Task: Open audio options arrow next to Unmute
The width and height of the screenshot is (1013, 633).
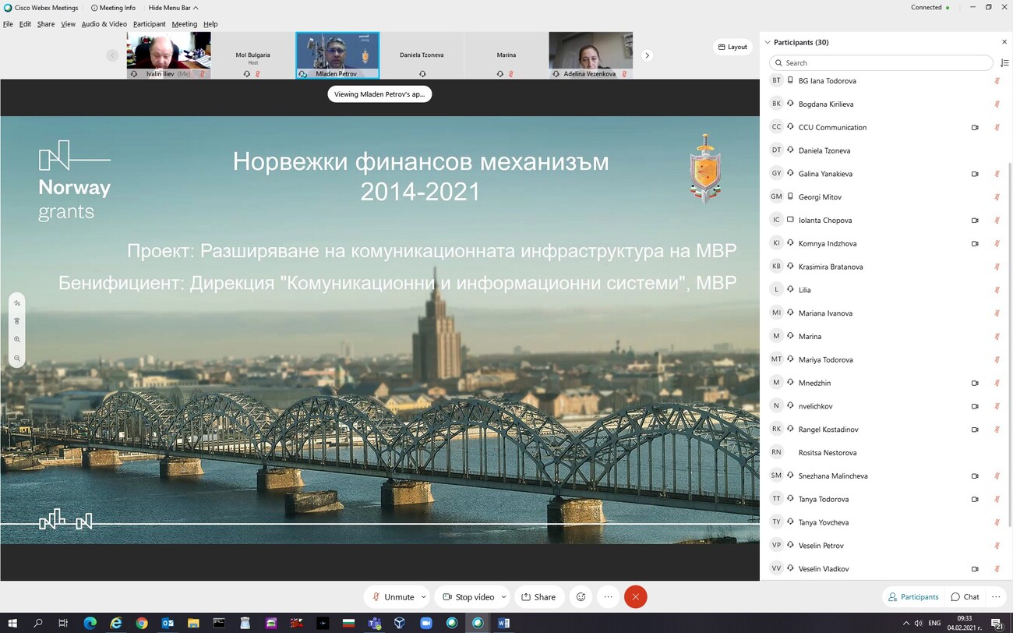Action: pos(424,597)
